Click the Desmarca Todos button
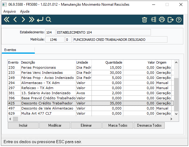This screenshot has height=147, width=189. point(149,125)
